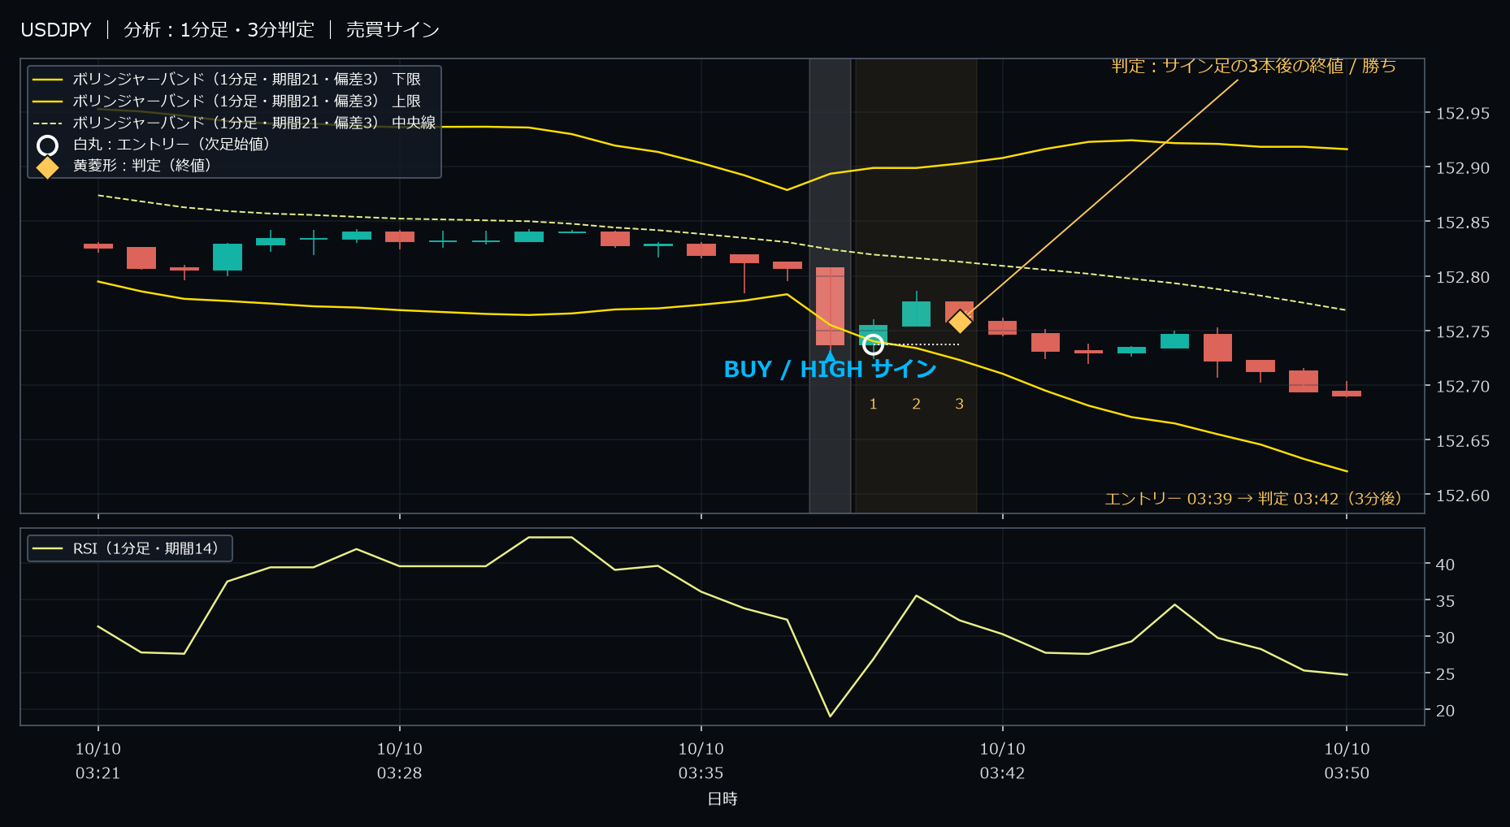Click the time axis label 10/10 03:35
The image size is (1510, 827).
(x=701, y=761)
